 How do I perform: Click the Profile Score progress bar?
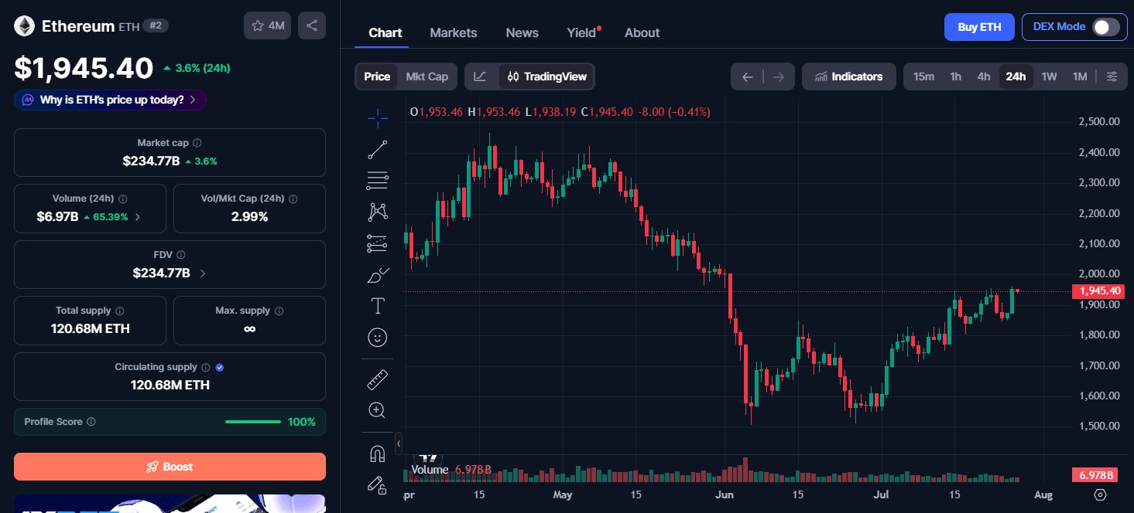click(x=253, y=422)
